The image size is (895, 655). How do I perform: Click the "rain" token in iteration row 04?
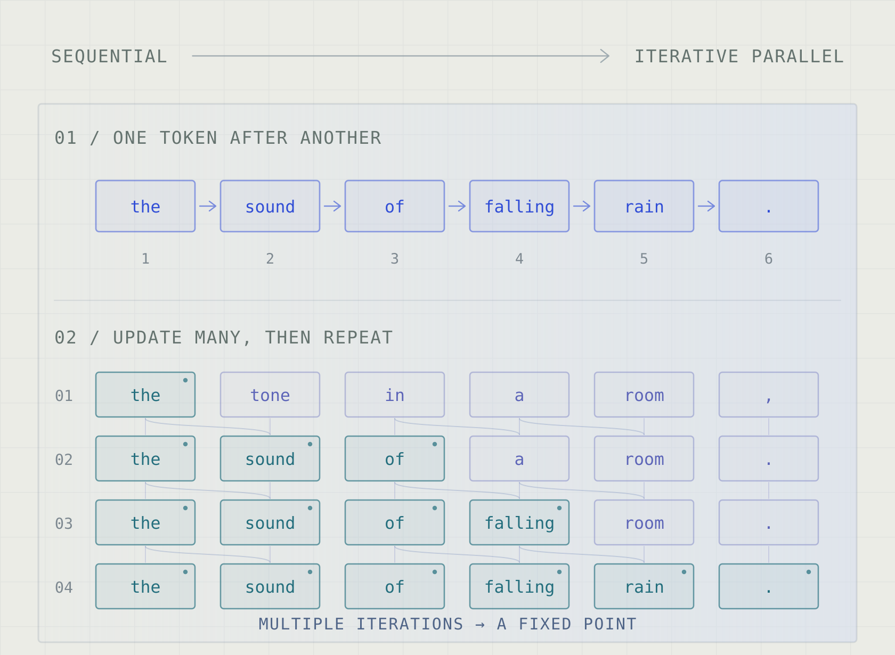click(x=644, y=586)
